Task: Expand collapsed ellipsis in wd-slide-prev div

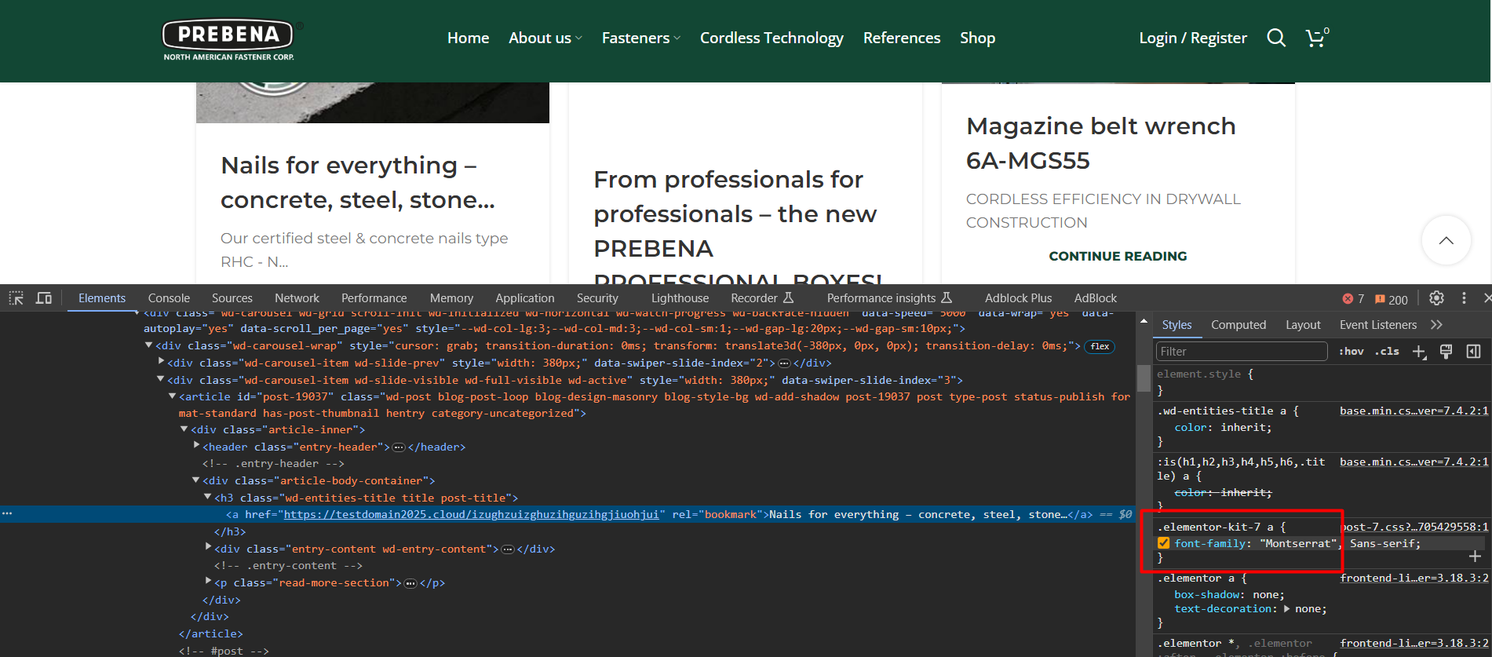Action: coord(783,363)
